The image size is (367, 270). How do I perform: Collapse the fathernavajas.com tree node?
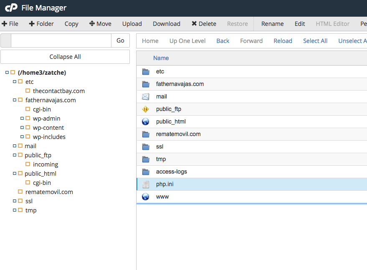pyautogui.click(x=15, y=100)
